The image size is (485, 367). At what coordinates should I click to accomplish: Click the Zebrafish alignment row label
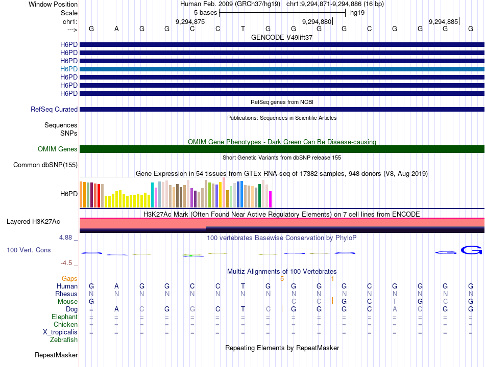[x=64, y=340]
